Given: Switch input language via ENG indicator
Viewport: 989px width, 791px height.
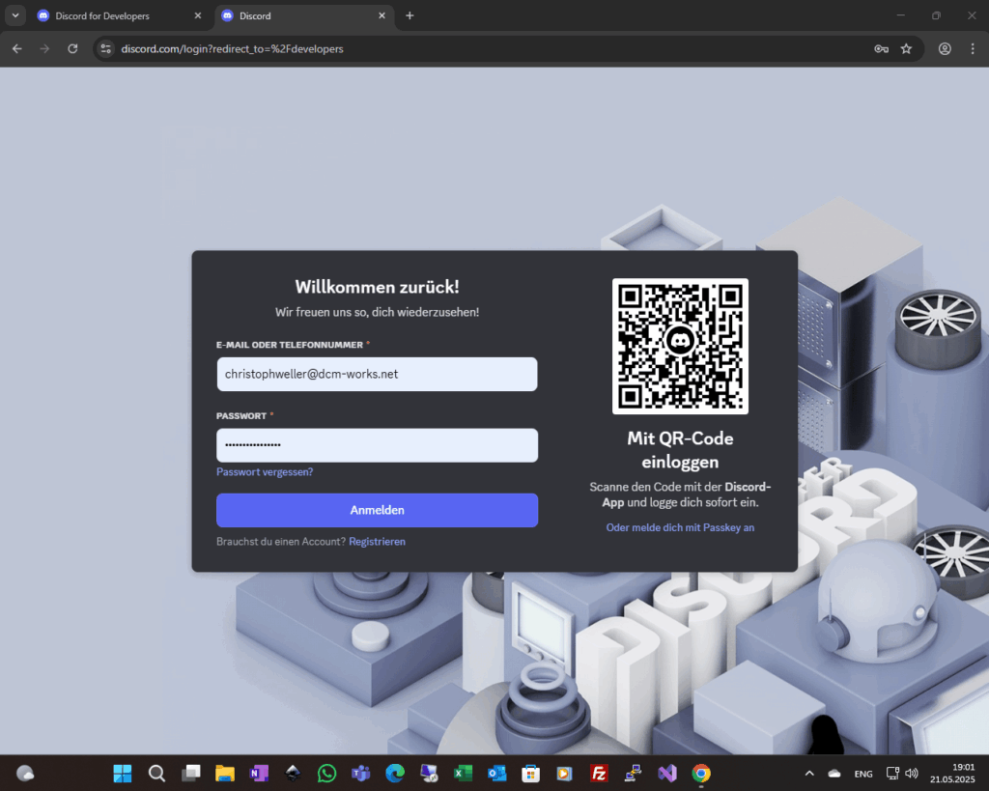Looking at the screenshot, I should [x=863, y=774].
